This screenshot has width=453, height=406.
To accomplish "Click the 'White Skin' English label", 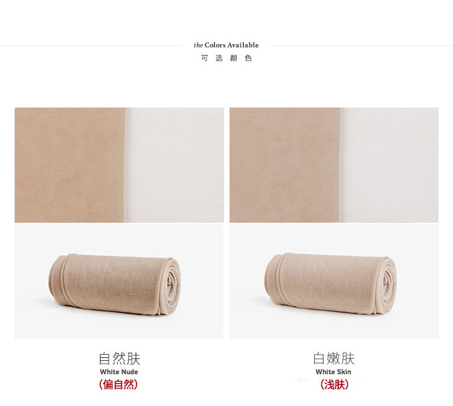I will tap(333, 372).
